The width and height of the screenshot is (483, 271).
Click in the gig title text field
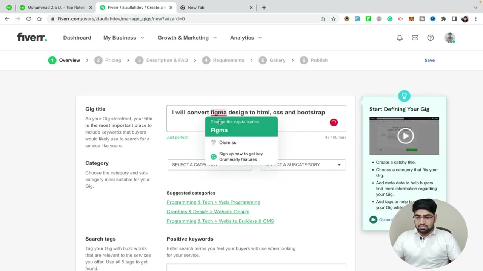(256, 119)
